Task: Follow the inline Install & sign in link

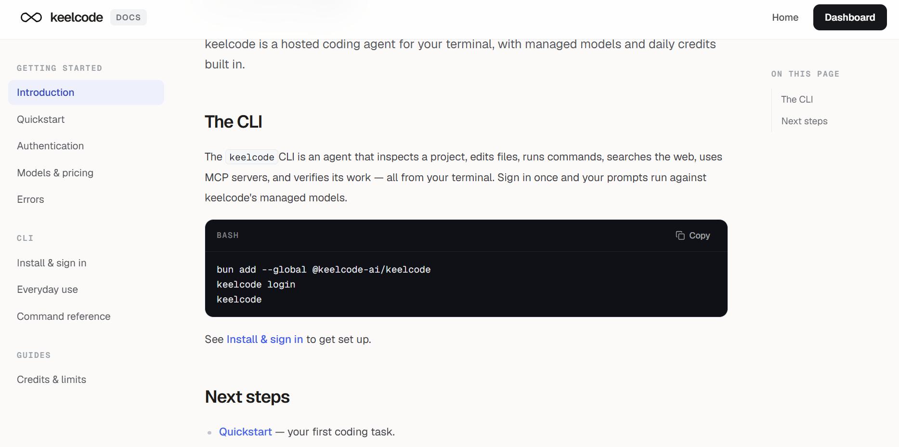Action: point(265,340)
